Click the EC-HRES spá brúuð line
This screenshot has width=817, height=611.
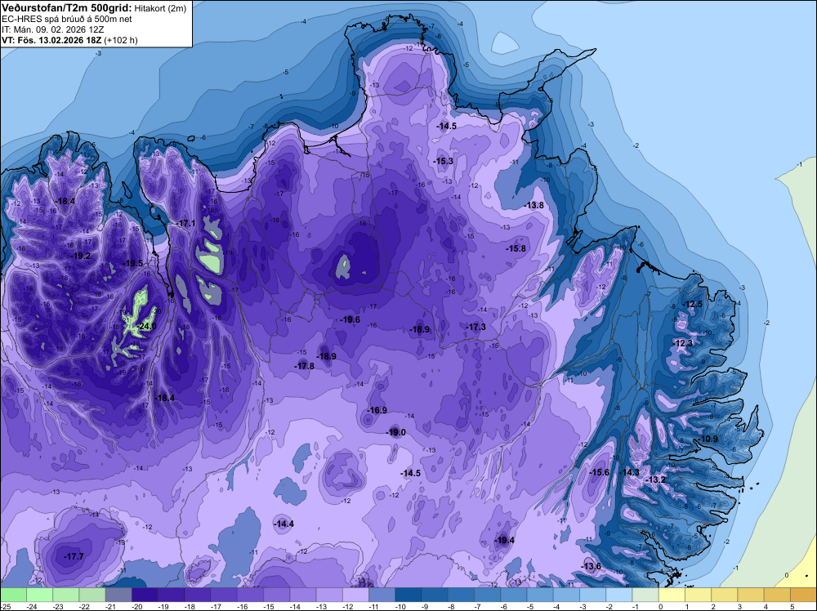tap(67, 20)
